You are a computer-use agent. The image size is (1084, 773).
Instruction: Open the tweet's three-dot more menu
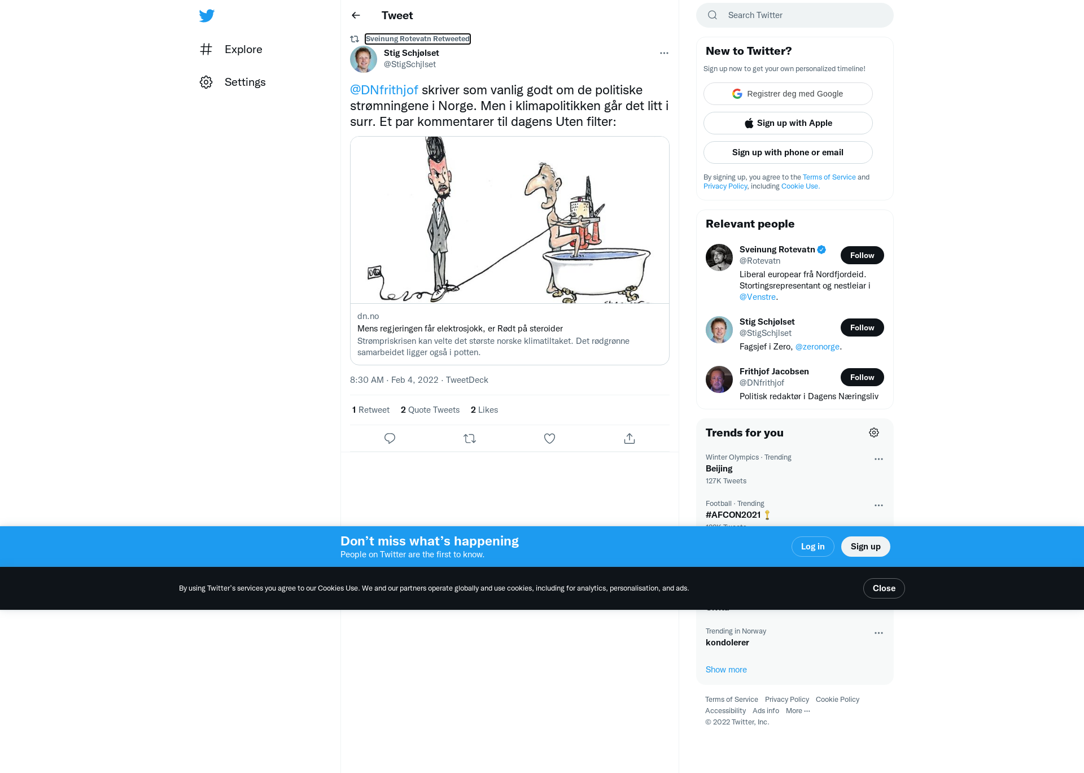[664, 53]
